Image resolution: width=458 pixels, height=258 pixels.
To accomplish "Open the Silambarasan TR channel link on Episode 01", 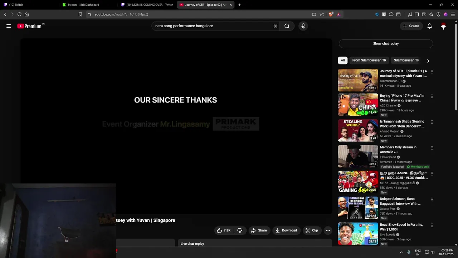I will pyautogui.click(x=391, y=81).
